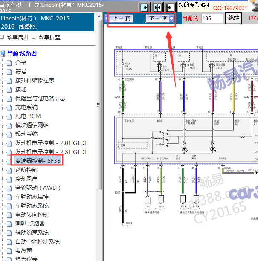
Task: Click the split-arrows panel layout icon
Action: click(x=157, y=8)
